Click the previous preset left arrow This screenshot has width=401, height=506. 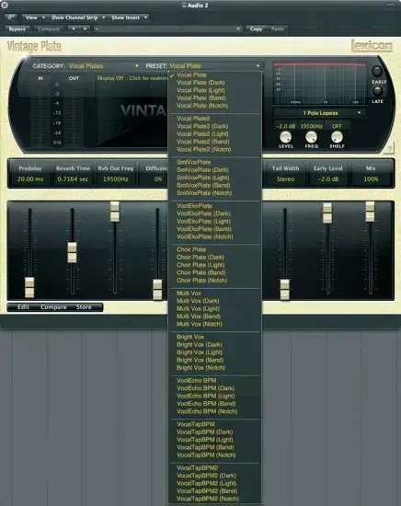[x=74, y=29]
